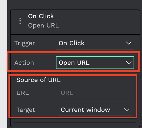Click the chevron arrow beside On Click trigger
The width and height of the screenshot is (142, 128).
click(129, 43)
